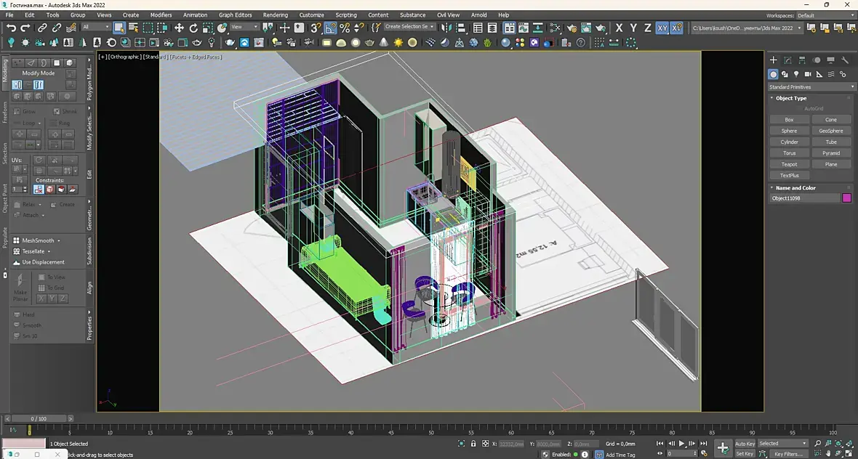Click the Percent Snap toggle
Image resolution: width=858 pixels, height=459 pixels.
[x=345, y=28]
